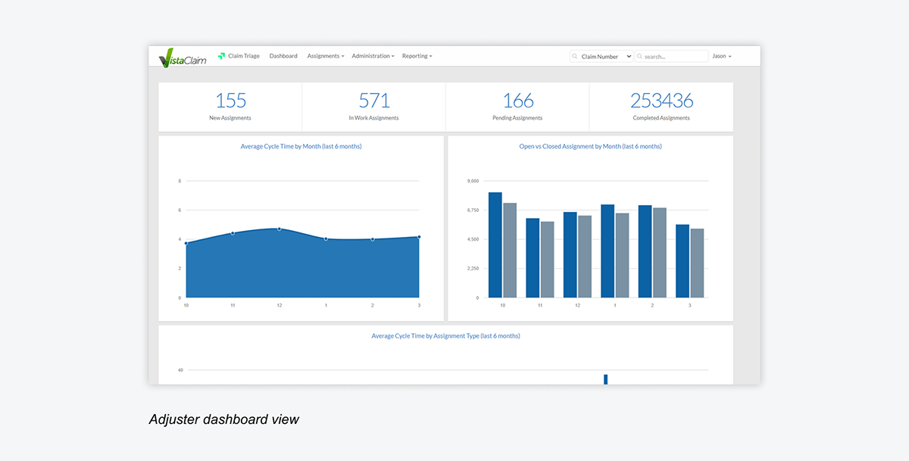Open the Dashboard menu item
The height and width of the screenshot is (461, 909).
(283, 56)
